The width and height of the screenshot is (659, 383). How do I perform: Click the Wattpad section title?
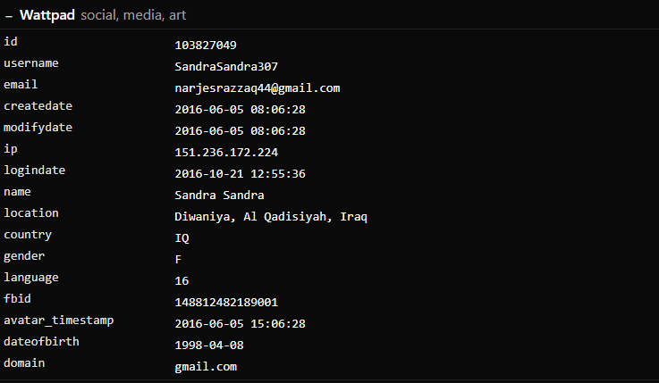[47, 15]
